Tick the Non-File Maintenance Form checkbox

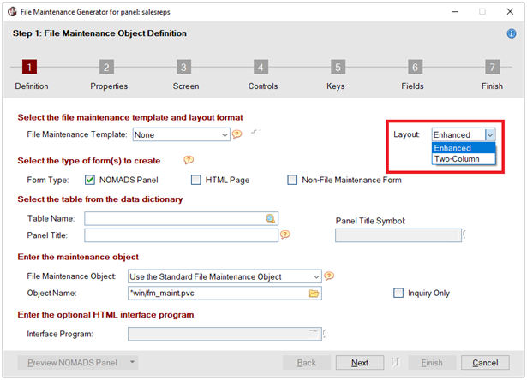(x=292, y=180)
